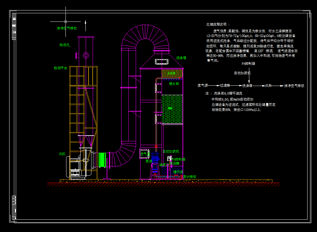Viewport: 317px width, 232px height.
Task: Click the blue pump motor
Action: [x=155, y=157]
